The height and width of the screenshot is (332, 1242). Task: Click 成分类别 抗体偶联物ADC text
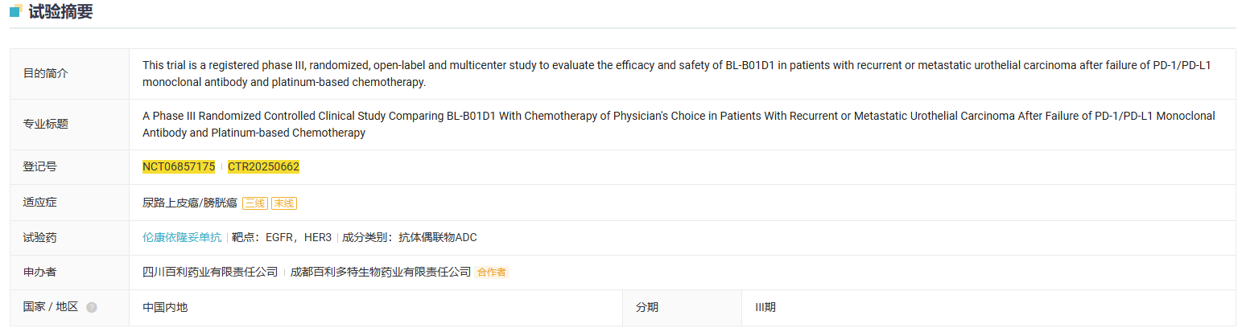410,237
